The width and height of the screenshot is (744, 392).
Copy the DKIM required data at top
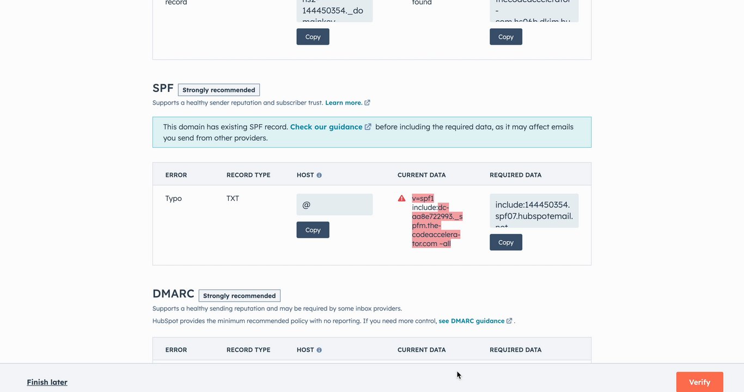(x=505, y=36)
